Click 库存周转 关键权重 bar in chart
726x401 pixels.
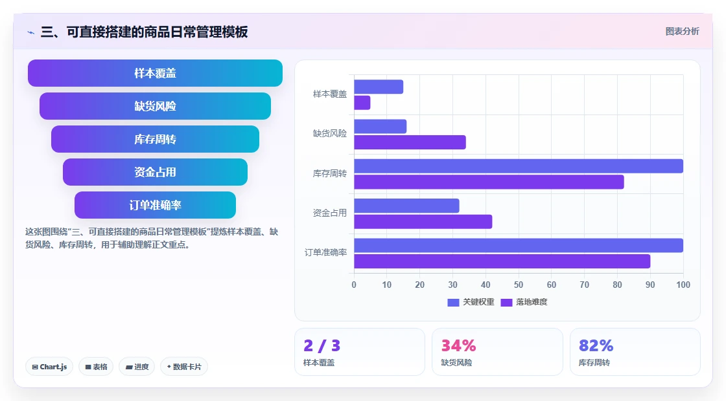pyautogui.click(x=519, y=166)
